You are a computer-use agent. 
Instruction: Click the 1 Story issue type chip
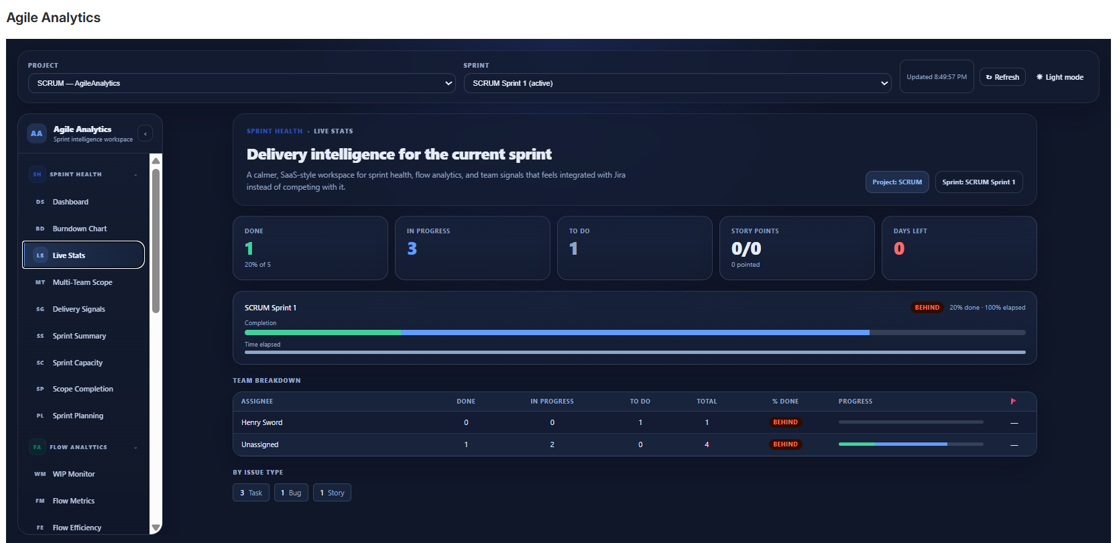tap(332, 493)
